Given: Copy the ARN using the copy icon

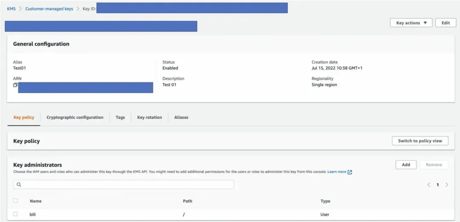Looking at the screenshot, I should point(15,85).
